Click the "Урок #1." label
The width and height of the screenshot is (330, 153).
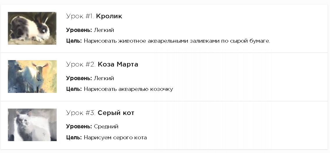(x=80, y=16)
